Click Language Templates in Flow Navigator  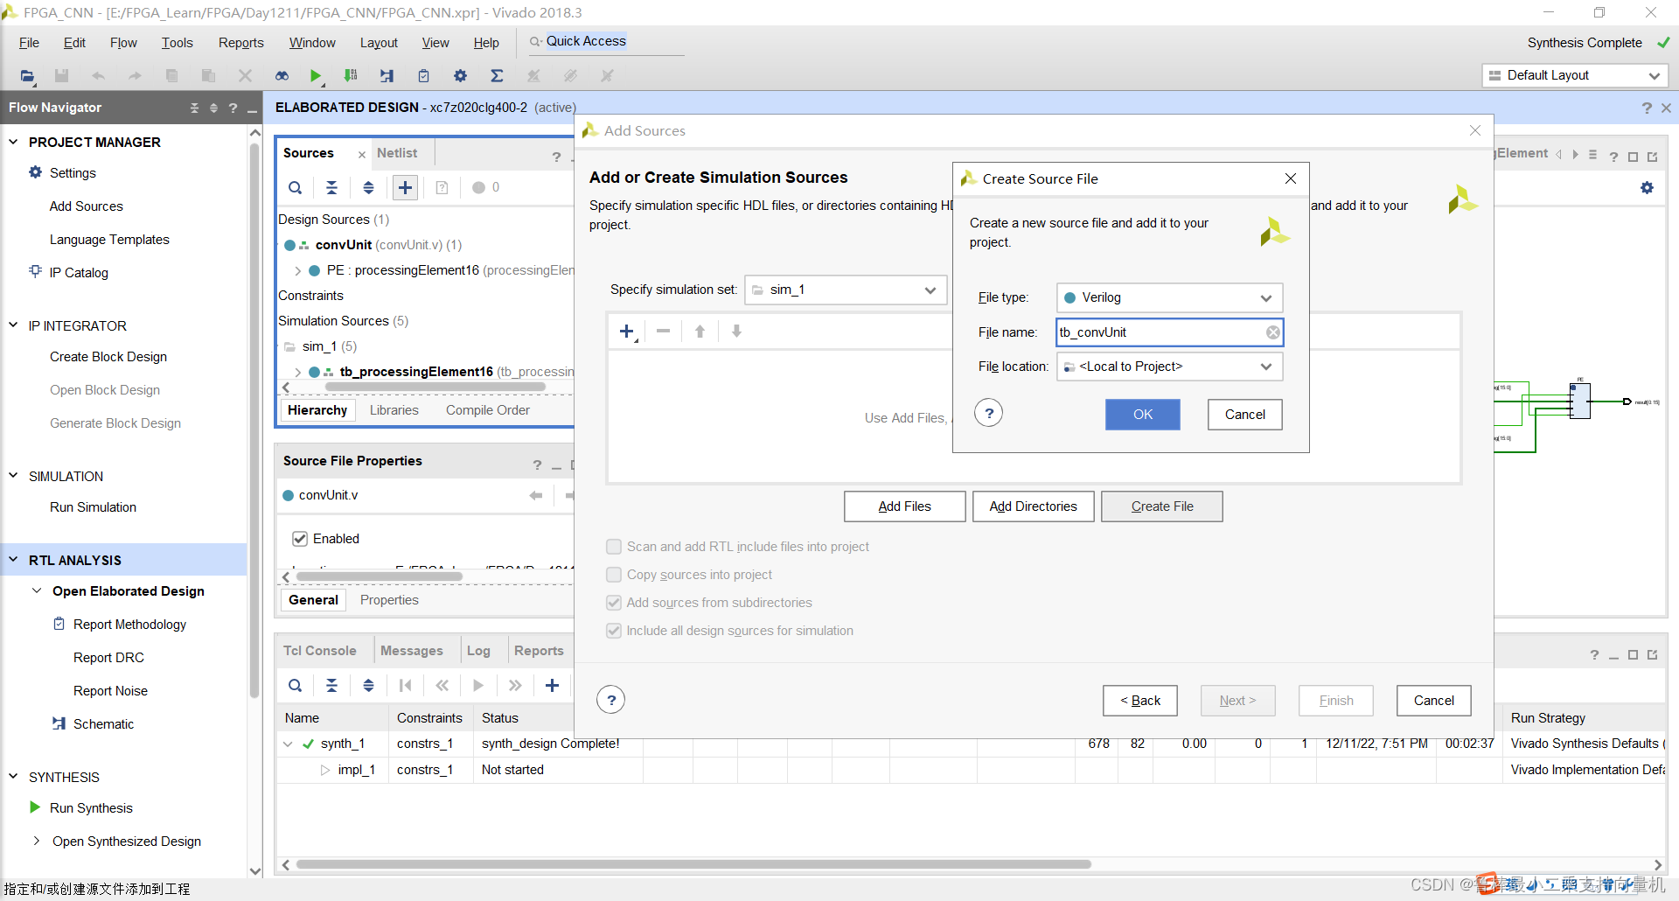pos(109,240)
